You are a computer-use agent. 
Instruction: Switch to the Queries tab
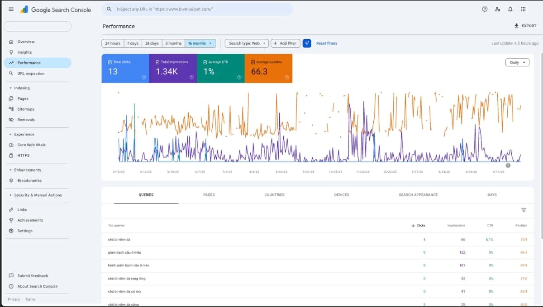[x=146, y=195]
